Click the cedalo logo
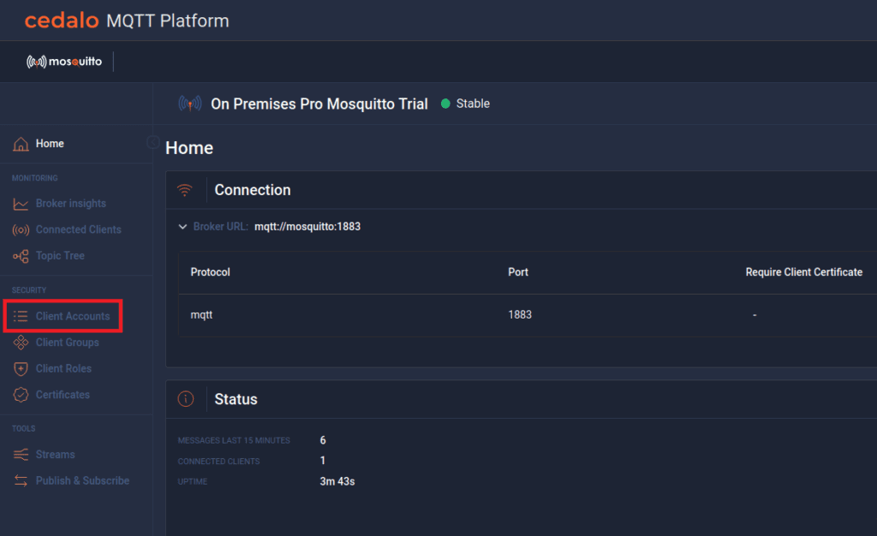The height and width of the screenshot is (536, 877). click(x=60, y=21)
